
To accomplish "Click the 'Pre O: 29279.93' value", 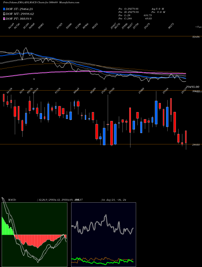I will tap(128, 8).
